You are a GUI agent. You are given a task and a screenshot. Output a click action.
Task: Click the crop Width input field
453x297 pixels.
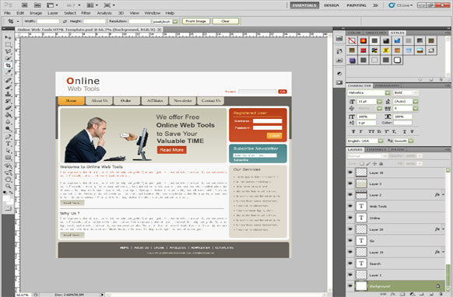[x=48, y=21]
